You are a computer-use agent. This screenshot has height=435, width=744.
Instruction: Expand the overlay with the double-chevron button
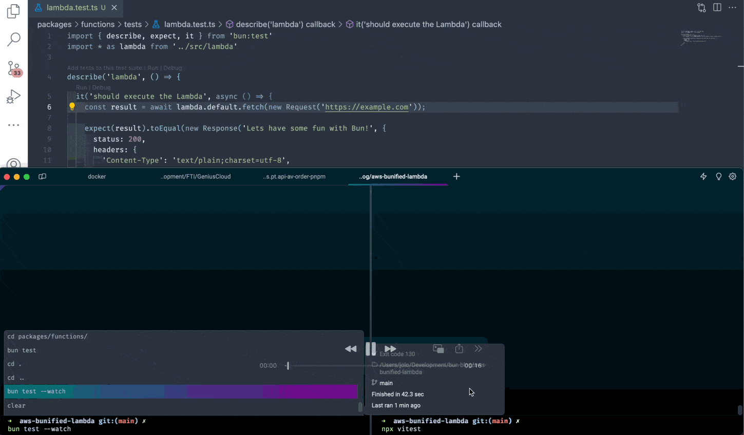click(x=478, y=349)
